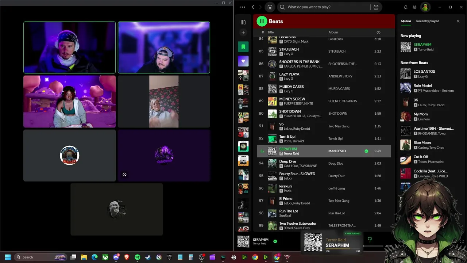Image resolution: width=467 pixels, height=263 pixels.
Task: Open the Kermit profile avatar menu
Action: (x=425, y=7)
